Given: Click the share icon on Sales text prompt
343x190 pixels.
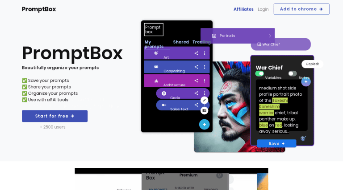Looking at the screenshot, I should point(196,105).
